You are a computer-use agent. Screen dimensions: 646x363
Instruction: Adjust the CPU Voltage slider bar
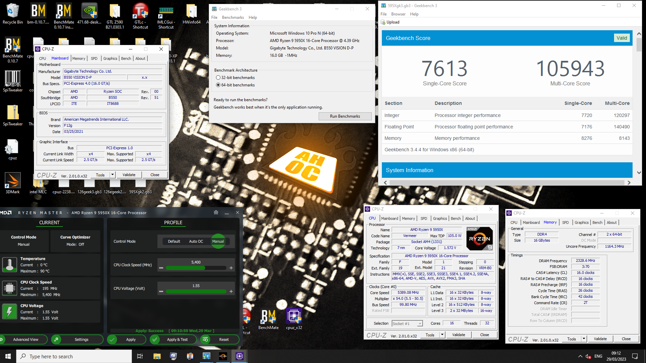click(196, 291)
